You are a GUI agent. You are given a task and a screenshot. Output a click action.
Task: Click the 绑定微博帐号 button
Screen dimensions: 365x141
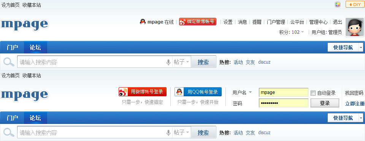198,22
